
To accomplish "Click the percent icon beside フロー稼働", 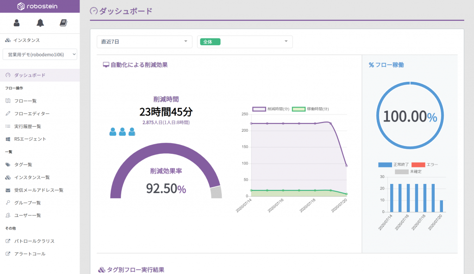I will tap(371, 65).
